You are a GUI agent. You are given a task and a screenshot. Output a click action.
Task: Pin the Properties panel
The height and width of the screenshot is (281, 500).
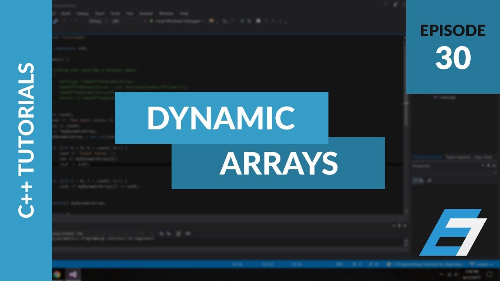tap(489, 166)
